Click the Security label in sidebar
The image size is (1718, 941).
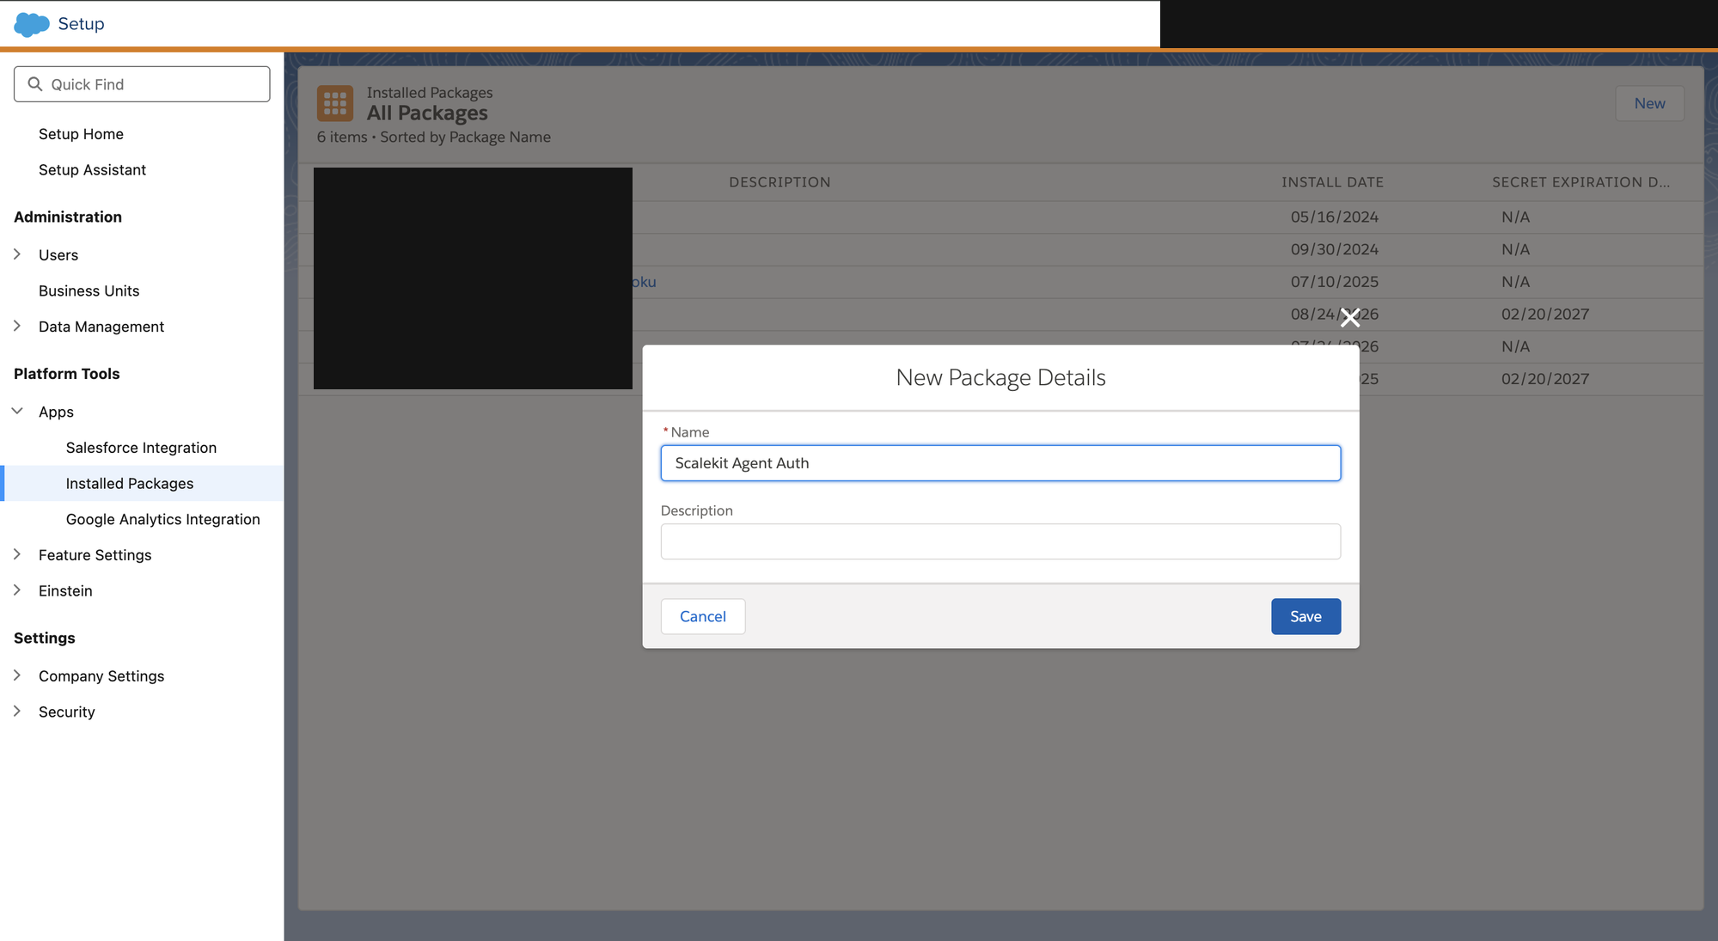67,712
